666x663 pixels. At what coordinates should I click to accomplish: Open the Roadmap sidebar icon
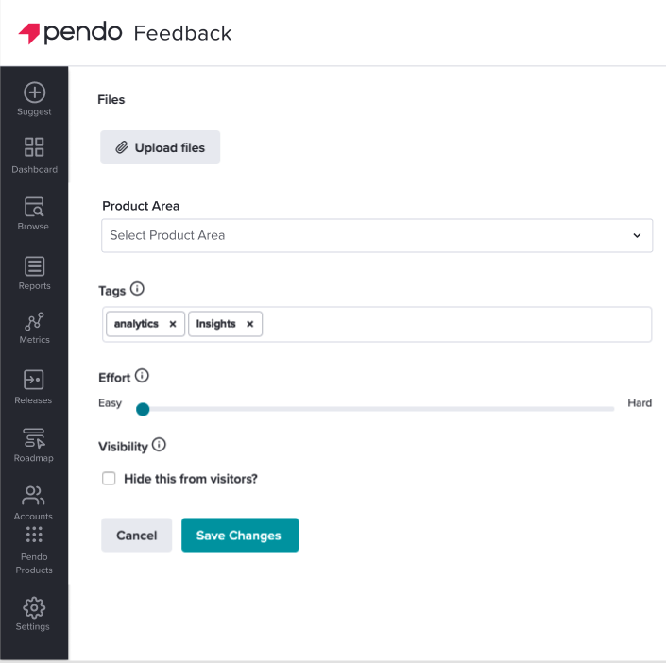pyautogui.click(x=34, y=438)
